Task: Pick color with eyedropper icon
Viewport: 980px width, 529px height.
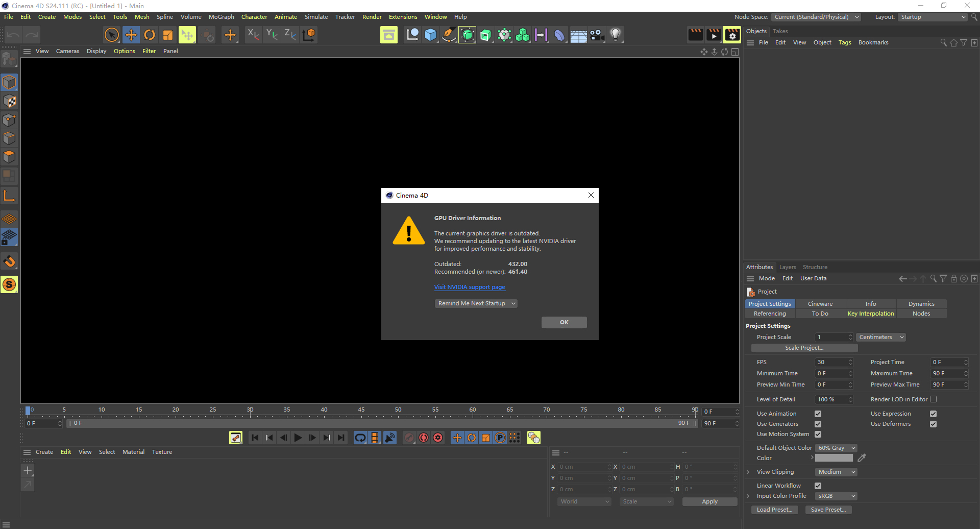Action: 862,458
